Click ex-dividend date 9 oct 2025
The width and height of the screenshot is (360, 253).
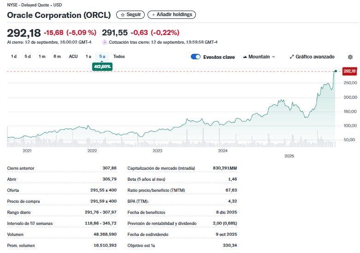click(x=226, y=234)
